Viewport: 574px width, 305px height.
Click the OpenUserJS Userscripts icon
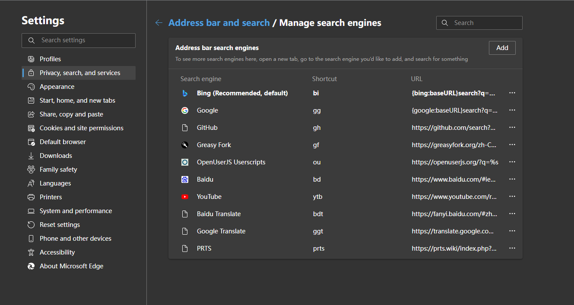click(x=185, y=162)
